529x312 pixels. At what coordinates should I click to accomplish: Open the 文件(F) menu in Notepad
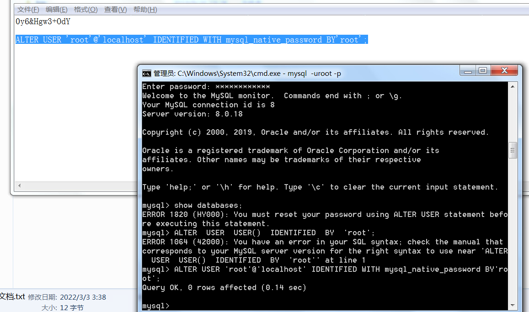[28, 10]
